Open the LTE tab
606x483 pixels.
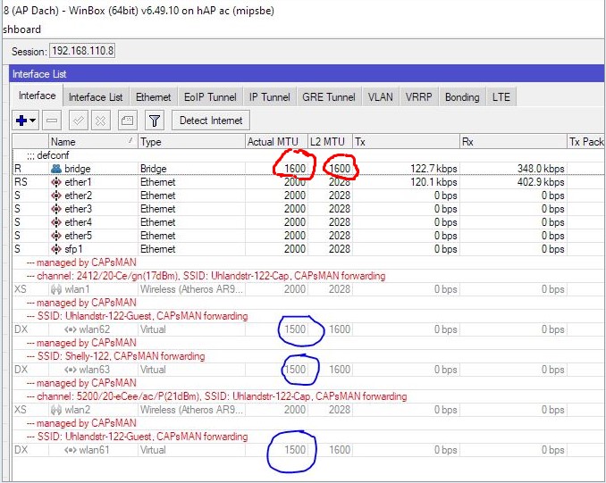tap(501, 97)
